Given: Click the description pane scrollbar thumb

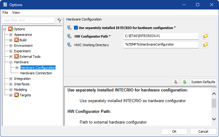Looking at the screenshot, I should [214, 103].
